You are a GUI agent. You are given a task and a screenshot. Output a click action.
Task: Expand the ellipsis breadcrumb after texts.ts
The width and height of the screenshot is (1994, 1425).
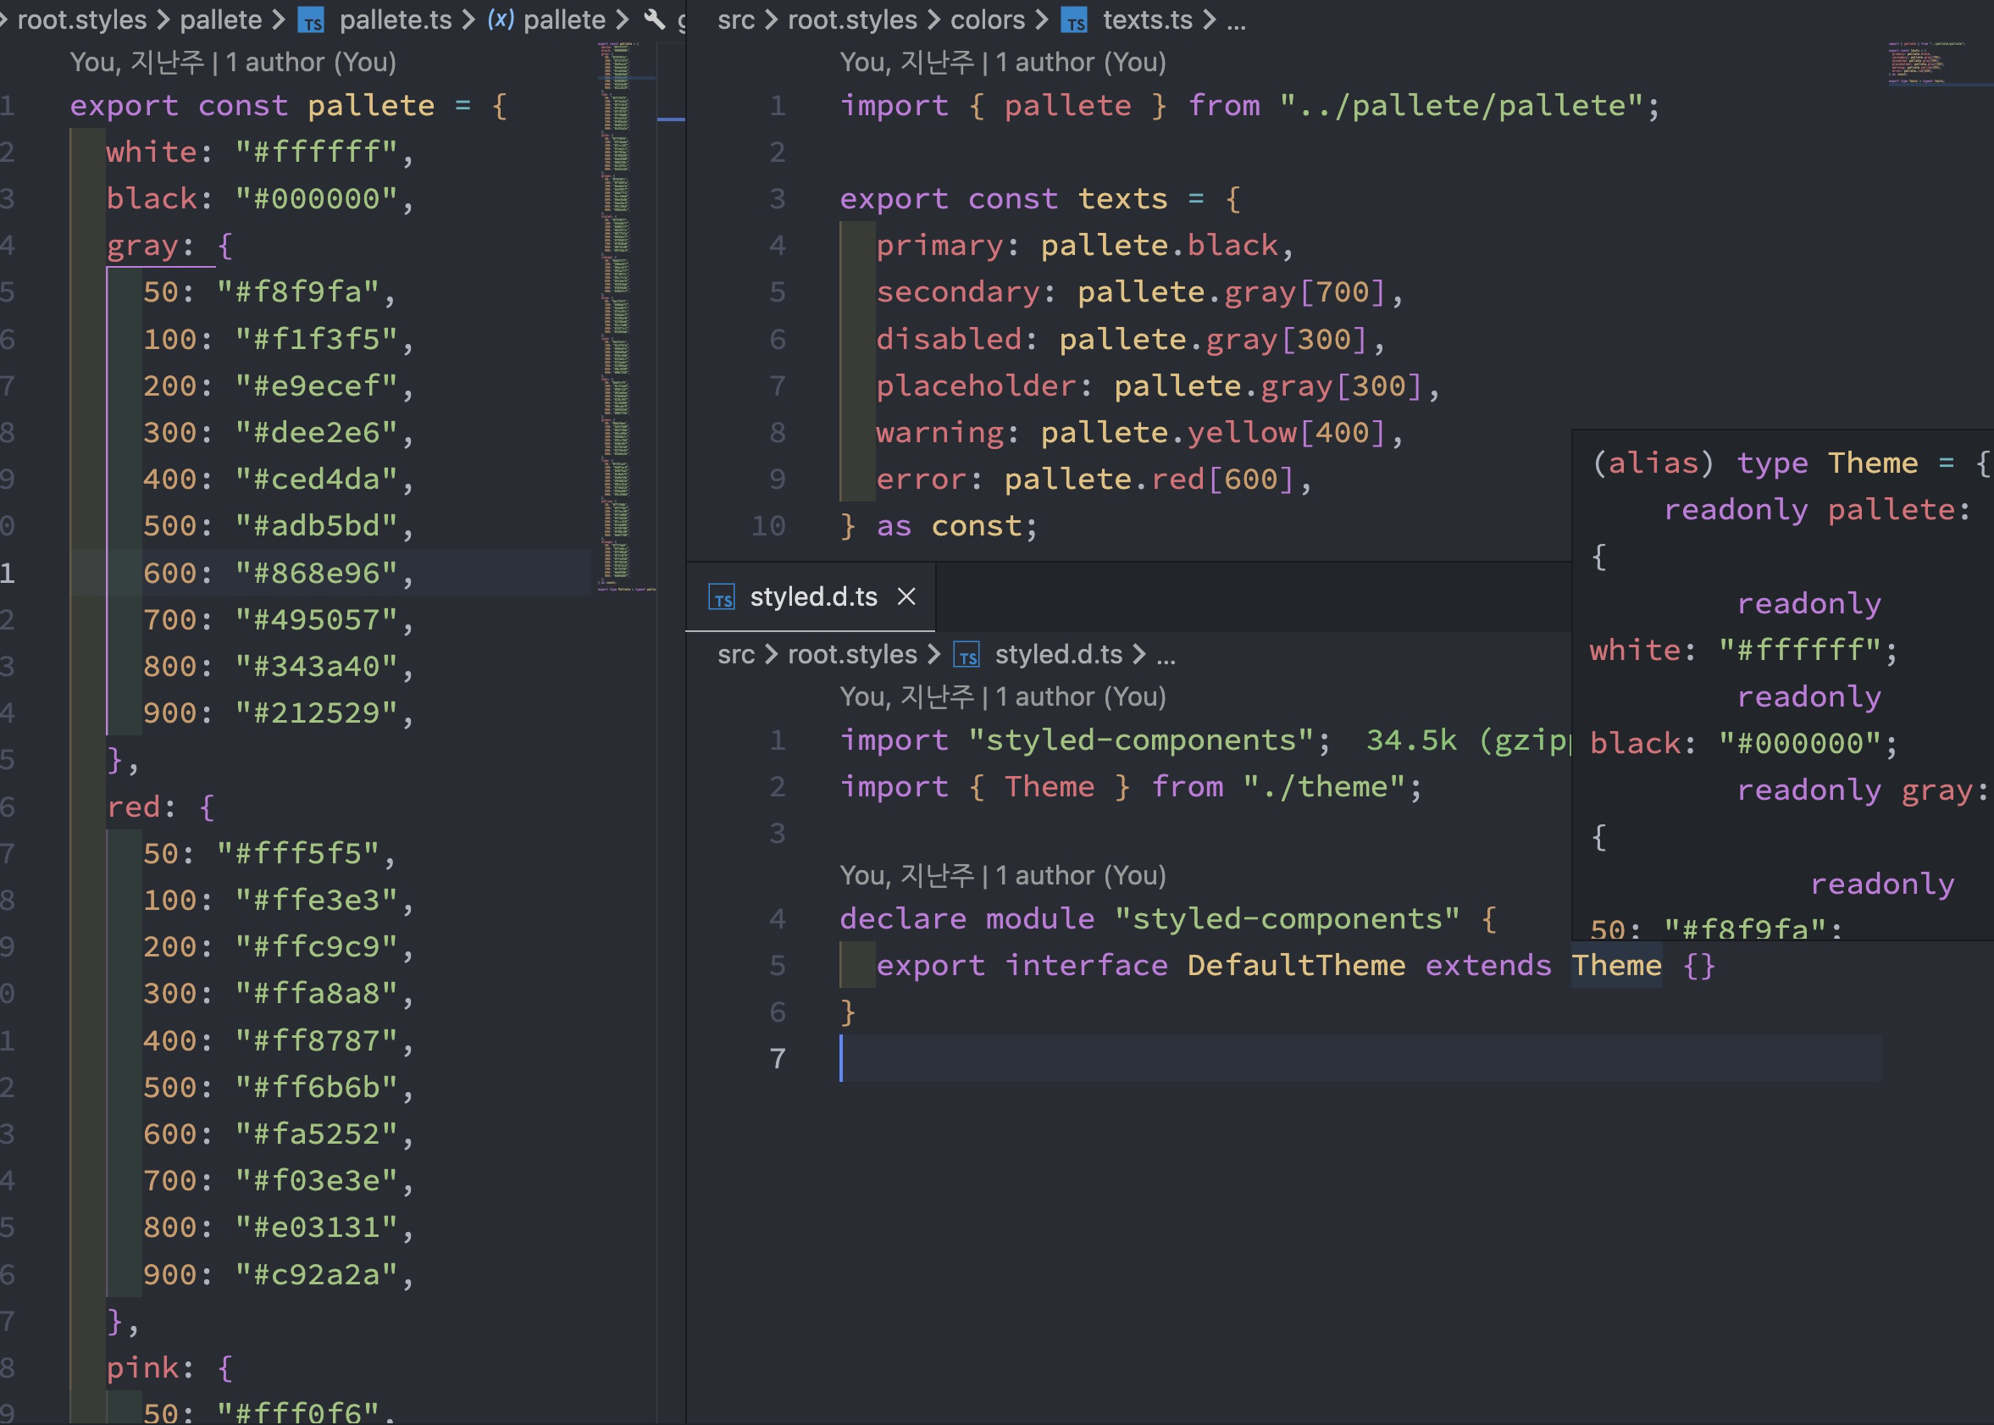tap(1236, 20)
